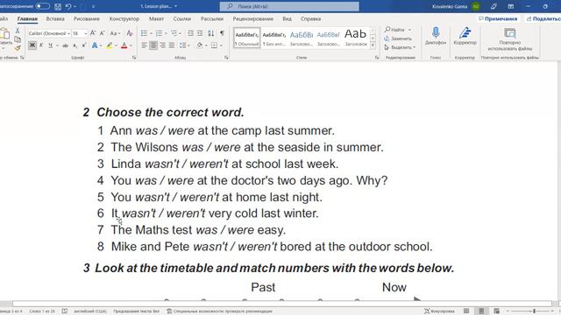
Task: Click Повторно использовать файлы button
Action: click(x=510, y=39)
